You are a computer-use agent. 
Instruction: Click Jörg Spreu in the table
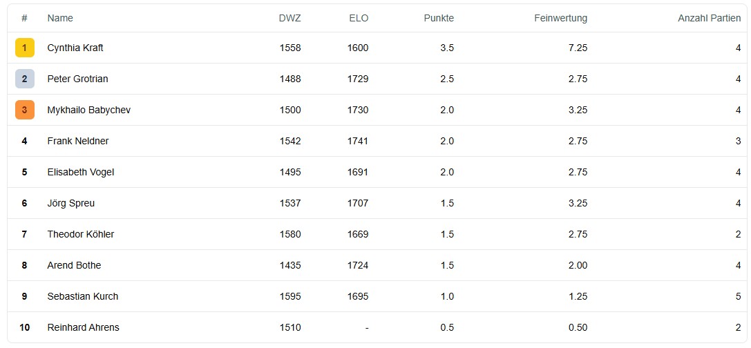click(71, 203)
